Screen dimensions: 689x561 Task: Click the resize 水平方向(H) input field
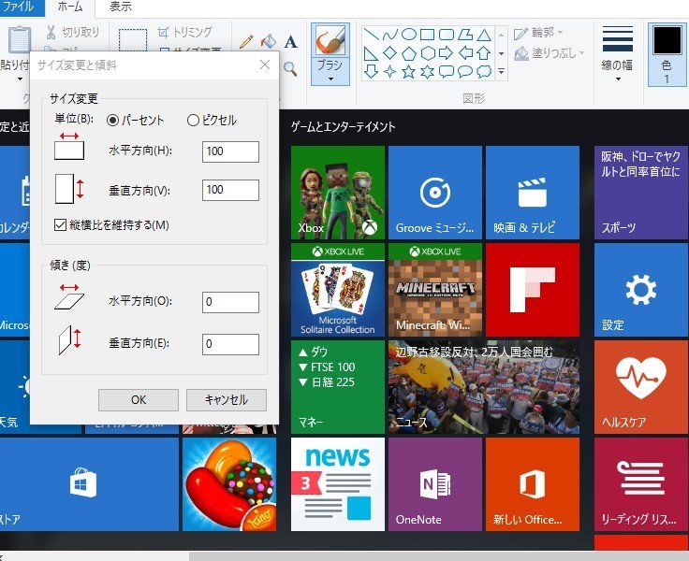[x=230, y=151]
